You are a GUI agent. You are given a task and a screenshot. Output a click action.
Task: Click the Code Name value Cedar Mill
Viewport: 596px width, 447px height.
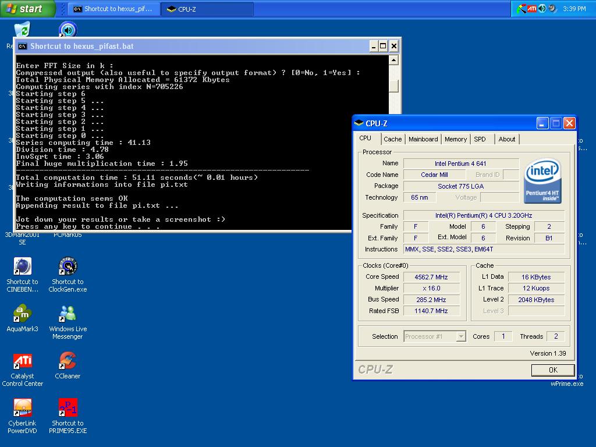434,175
